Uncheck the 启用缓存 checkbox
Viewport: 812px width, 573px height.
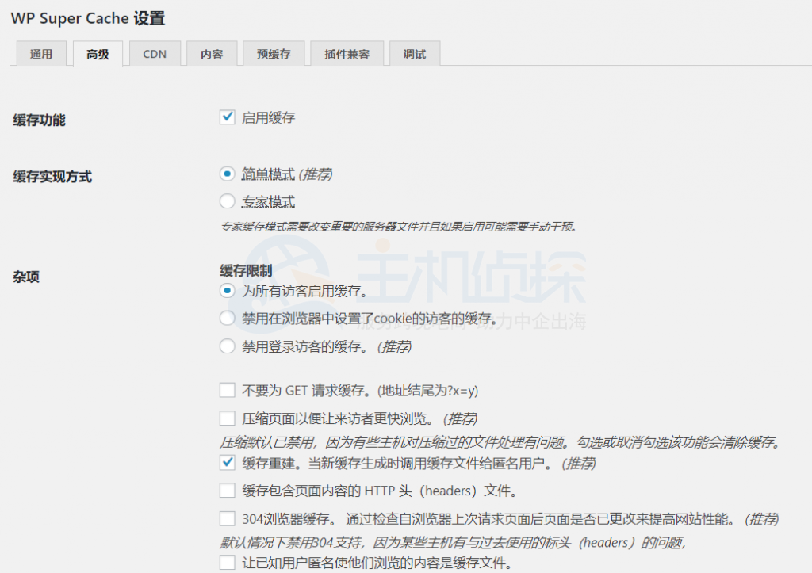228,117
